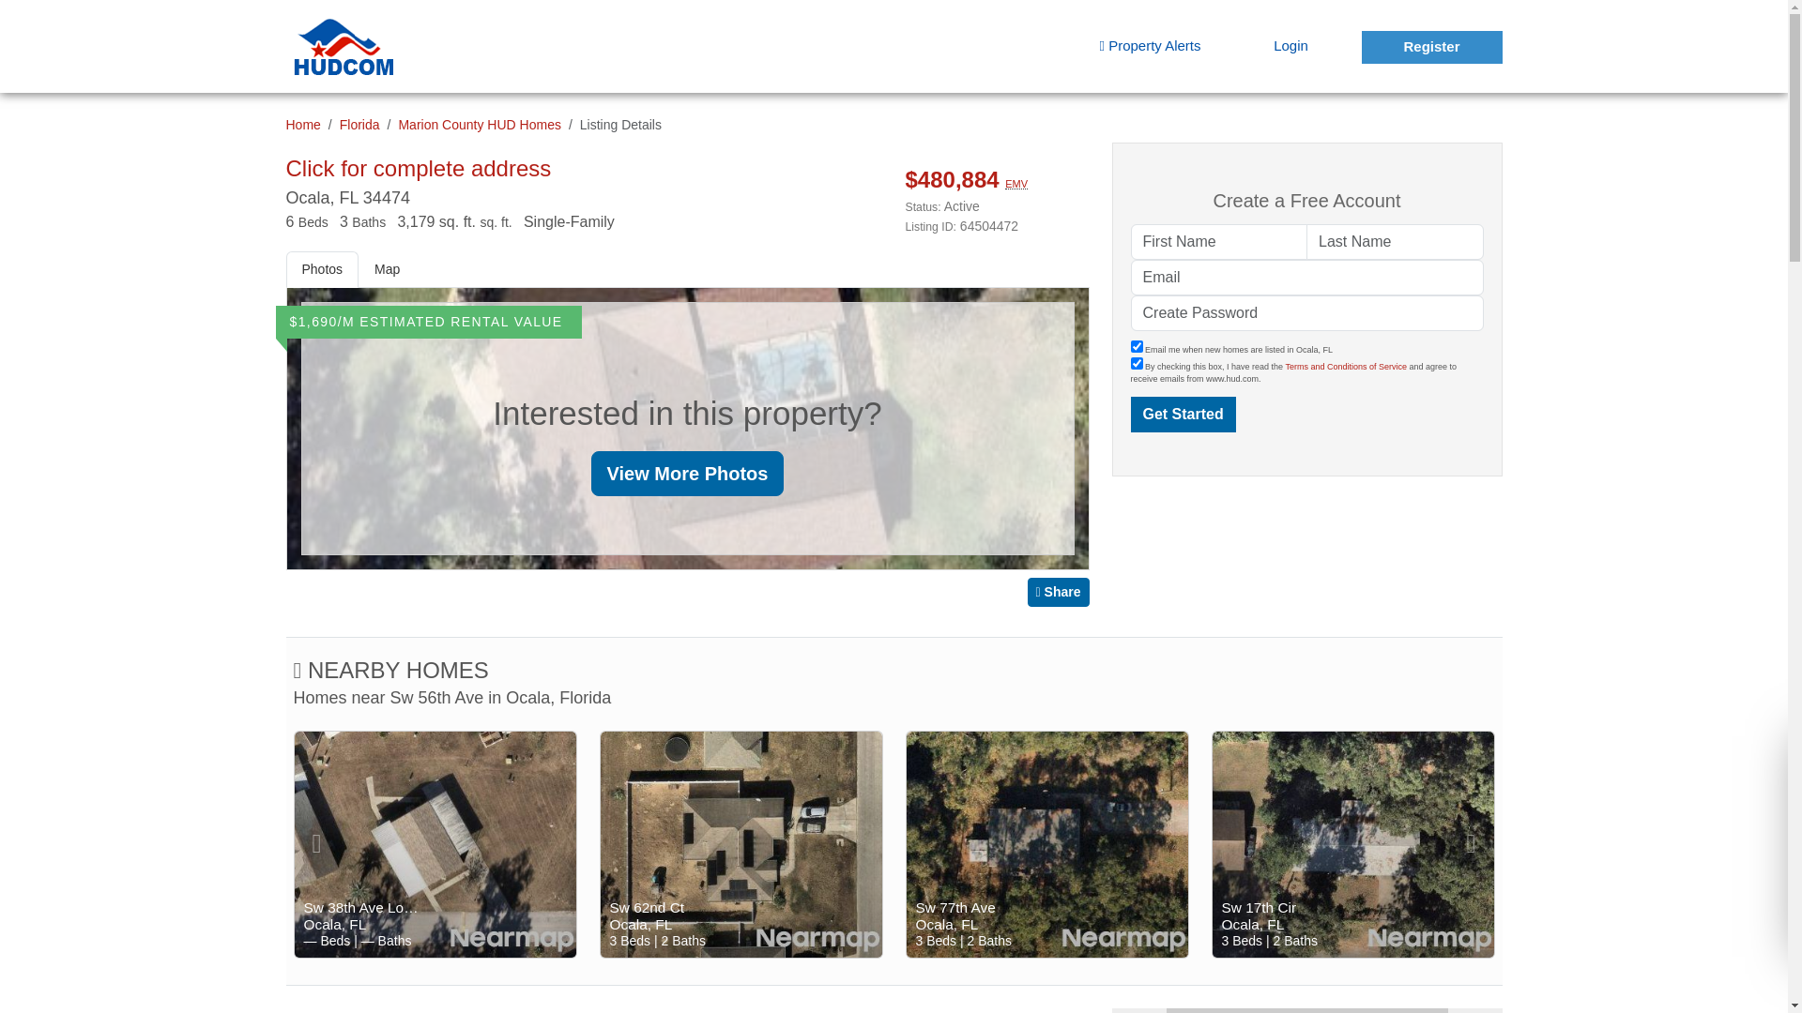1802x1013 pixels.
Task: Go to Home breadcrumb
Action: coord(302,125)
